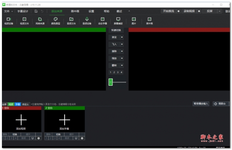Toggle 循环 loop under input 1

tap(28, 134)
